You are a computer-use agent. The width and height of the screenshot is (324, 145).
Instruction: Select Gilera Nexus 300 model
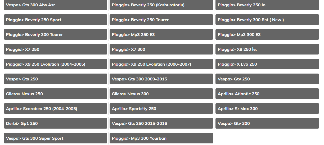[x=161, y=94]
